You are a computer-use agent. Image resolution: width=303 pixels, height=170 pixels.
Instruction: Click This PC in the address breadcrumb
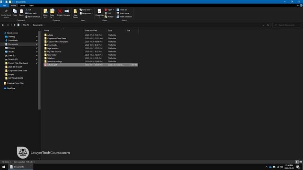26,25
